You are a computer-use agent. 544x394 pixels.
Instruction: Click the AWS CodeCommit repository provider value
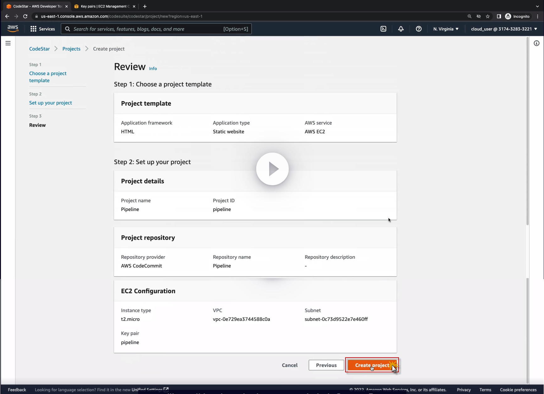(141, 266)
